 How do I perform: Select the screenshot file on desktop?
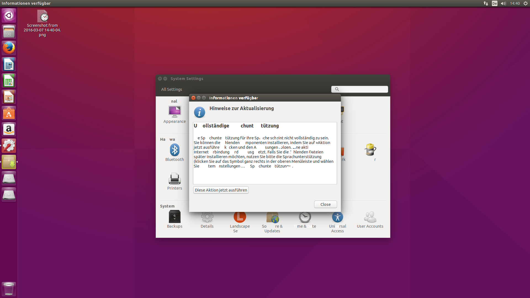43,17
